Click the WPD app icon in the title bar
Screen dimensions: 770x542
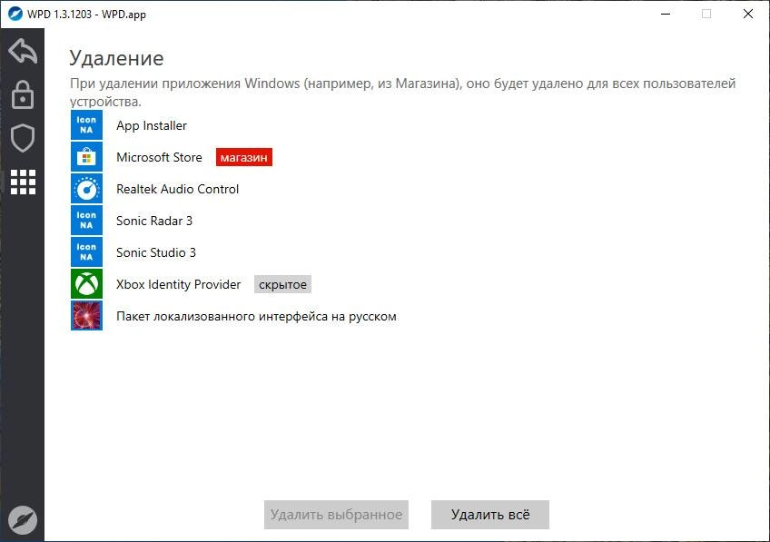[x=15, y=14]
